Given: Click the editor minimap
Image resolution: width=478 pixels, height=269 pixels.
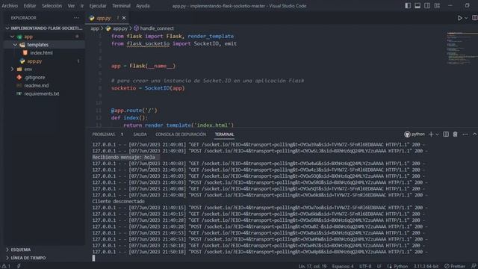Looking at the screenshot, I should [x=462, y=49].
